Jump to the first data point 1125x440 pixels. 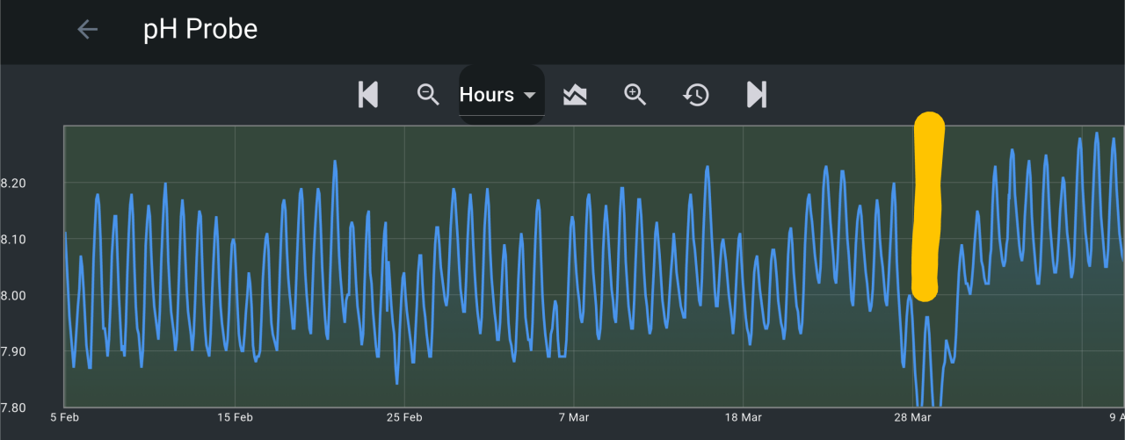pyautogui.click(x=368, y=94)
